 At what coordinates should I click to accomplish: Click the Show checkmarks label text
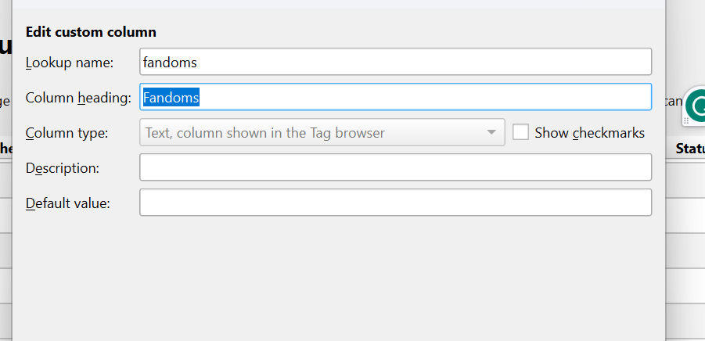tap(589, 133)
